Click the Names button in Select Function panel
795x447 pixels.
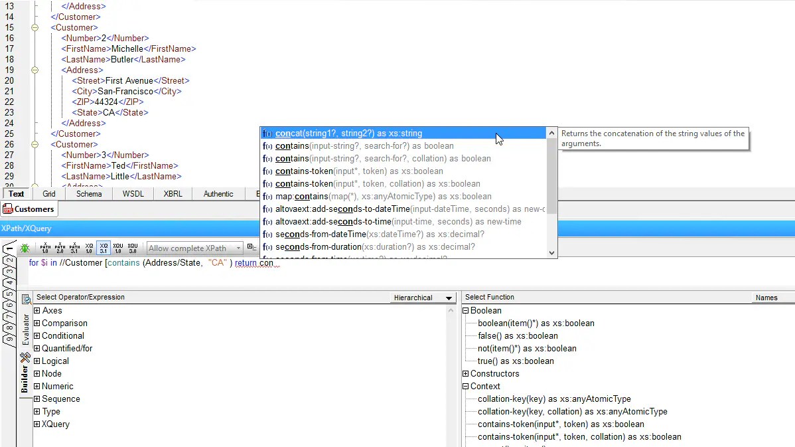[767, 298]
